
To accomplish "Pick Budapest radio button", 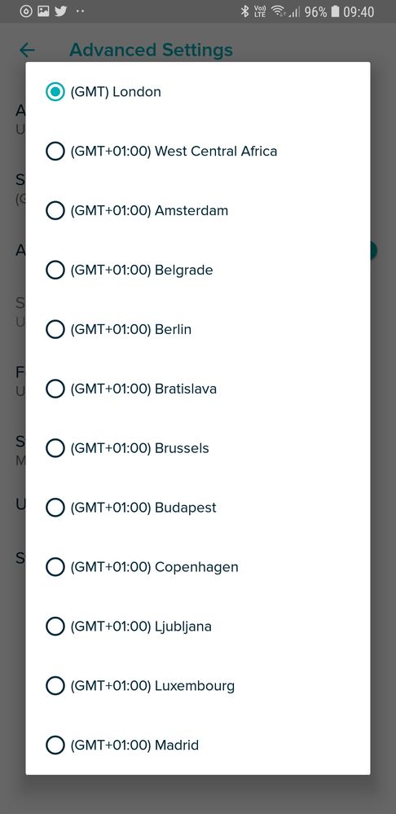I will pos(55,508).
